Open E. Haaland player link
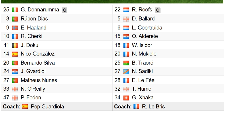Viewport: 226px width, 114px height. [34, 28]
